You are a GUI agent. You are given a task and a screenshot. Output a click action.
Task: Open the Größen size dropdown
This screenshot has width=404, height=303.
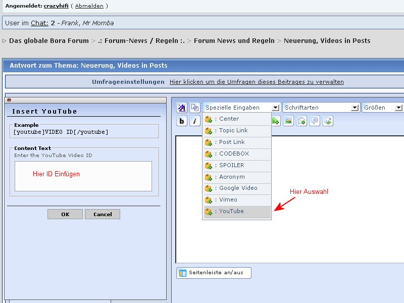click(383, 108)
